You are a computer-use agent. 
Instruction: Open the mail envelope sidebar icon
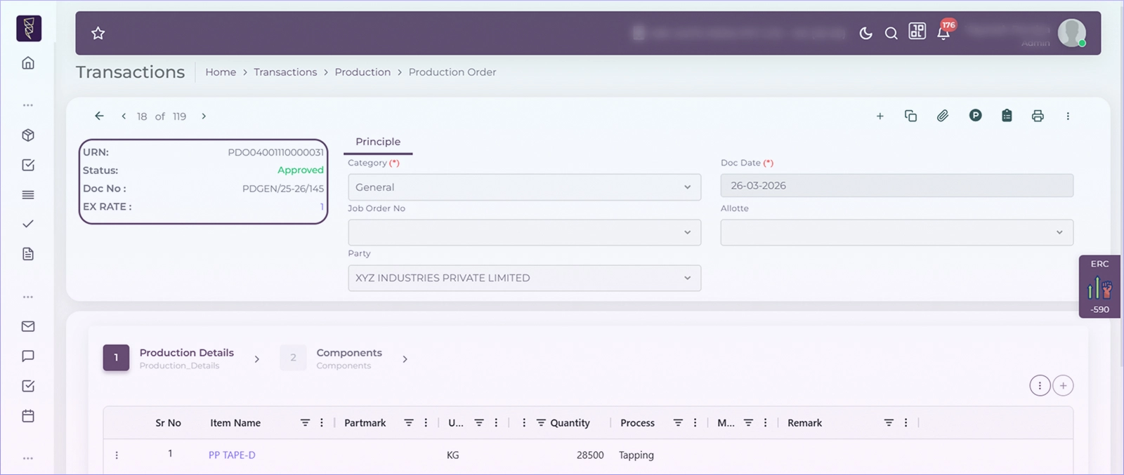click(28, 326)
